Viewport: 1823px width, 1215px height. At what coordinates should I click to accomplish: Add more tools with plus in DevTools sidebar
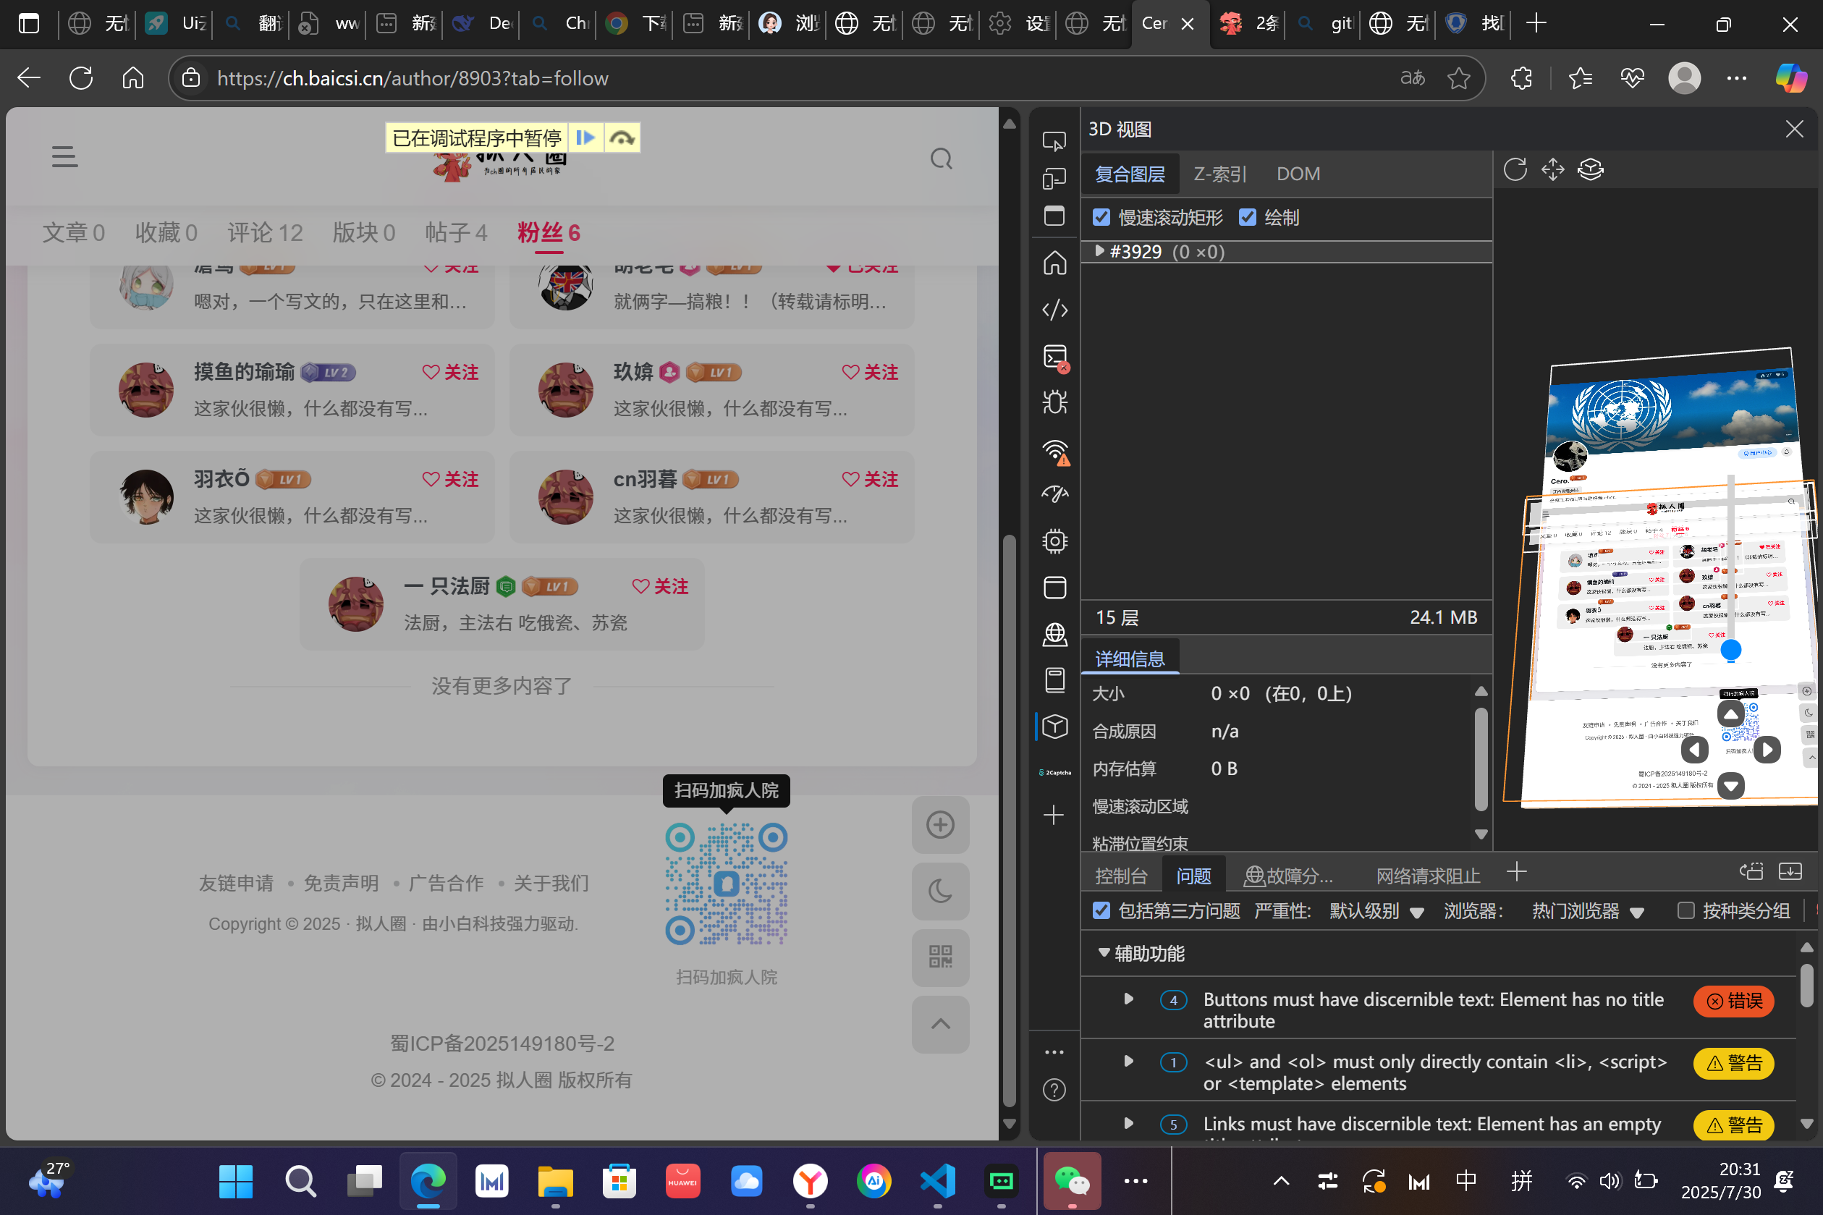[x=1054, y=814]
